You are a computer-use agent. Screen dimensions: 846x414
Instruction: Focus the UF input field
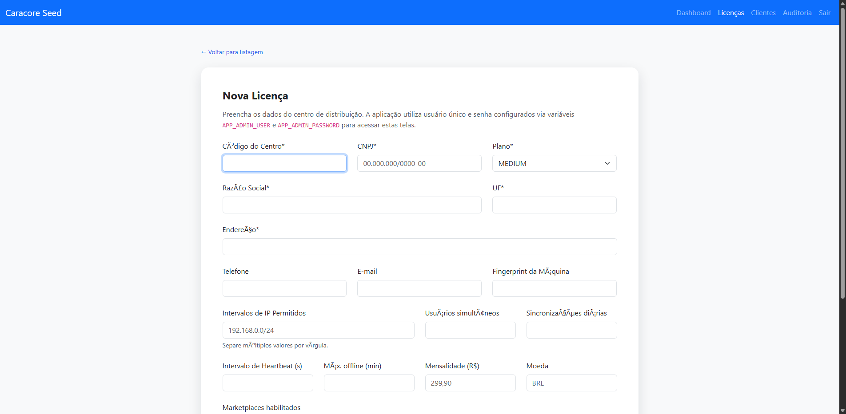tap(554, 205)
